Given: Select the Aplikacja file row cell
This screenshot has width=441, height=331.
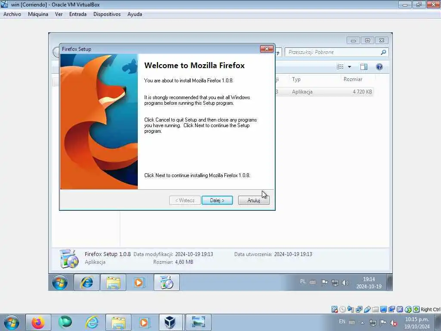Looking at the screenshot, I should [x=302, y=92].
